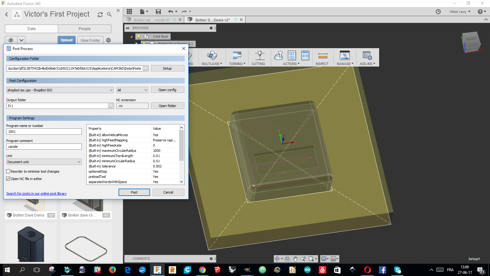Cancel the Post Process dialog

click(168, 192)
